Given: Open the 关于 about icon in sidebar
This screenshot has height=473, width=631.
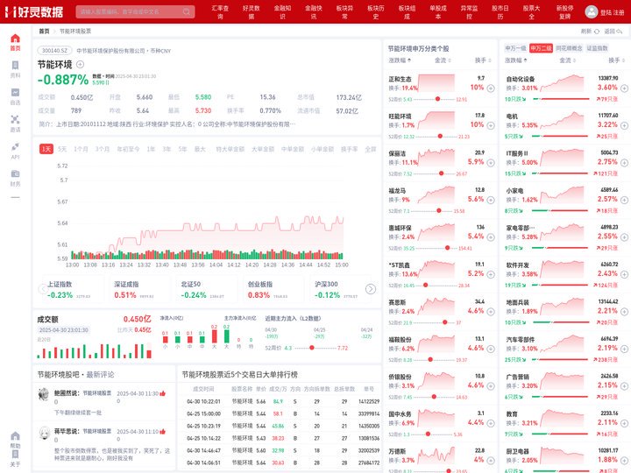Looking at the screenshot, I should click(15, 454).
